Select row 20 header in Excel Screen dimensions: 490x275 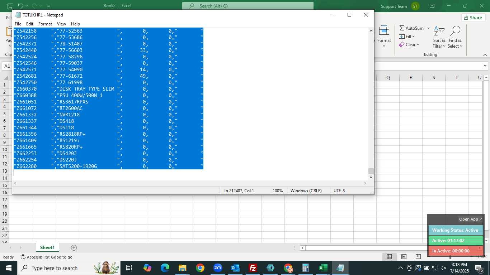[5, 221]
